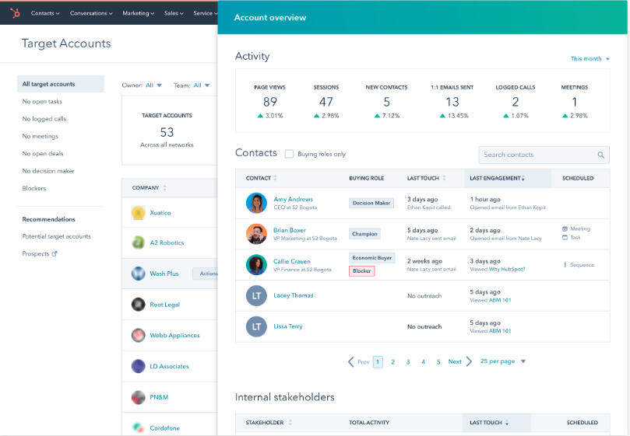This screenshot has height=436, width=630.
Task: Click the search magnifier icon in contacts
Action: click(601, 155)
